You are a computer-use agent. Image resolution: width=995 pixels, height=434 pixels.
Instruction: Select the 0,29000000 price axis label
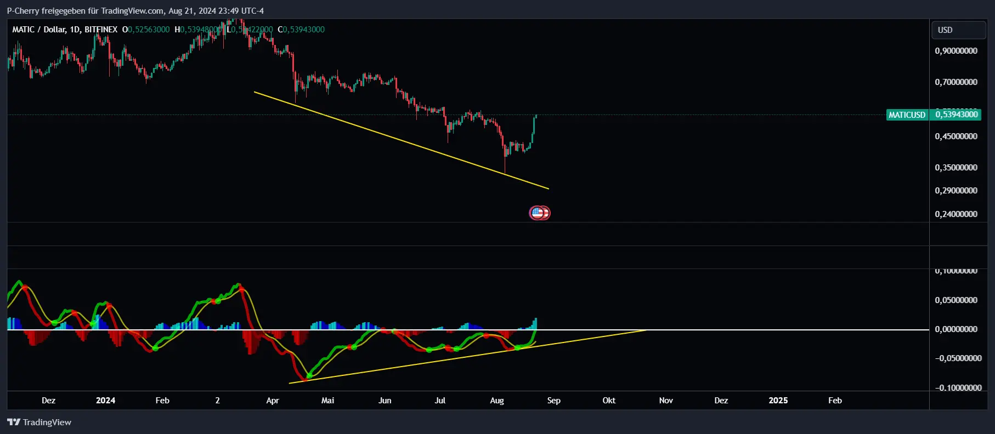(x=956, y=190)
